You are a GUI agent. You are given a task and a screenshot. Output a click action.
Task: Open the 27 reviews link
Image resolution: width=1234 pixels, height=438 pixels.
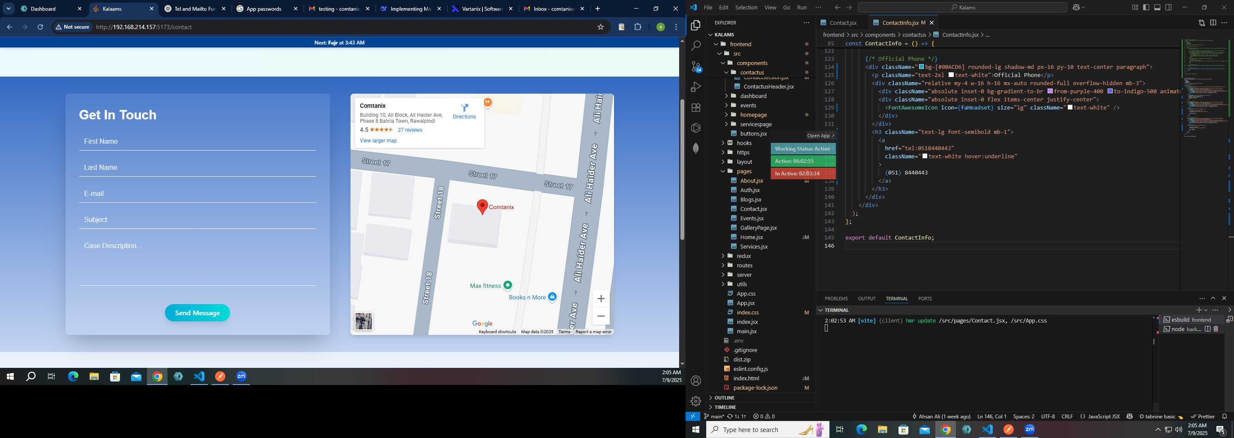pyautogui.click(x=410, y=130)
